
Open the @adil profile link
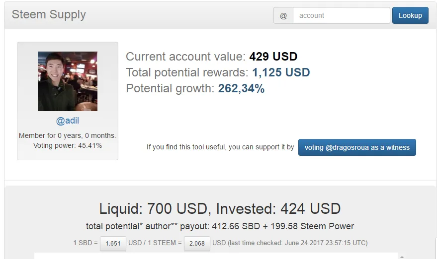point(68,121)
